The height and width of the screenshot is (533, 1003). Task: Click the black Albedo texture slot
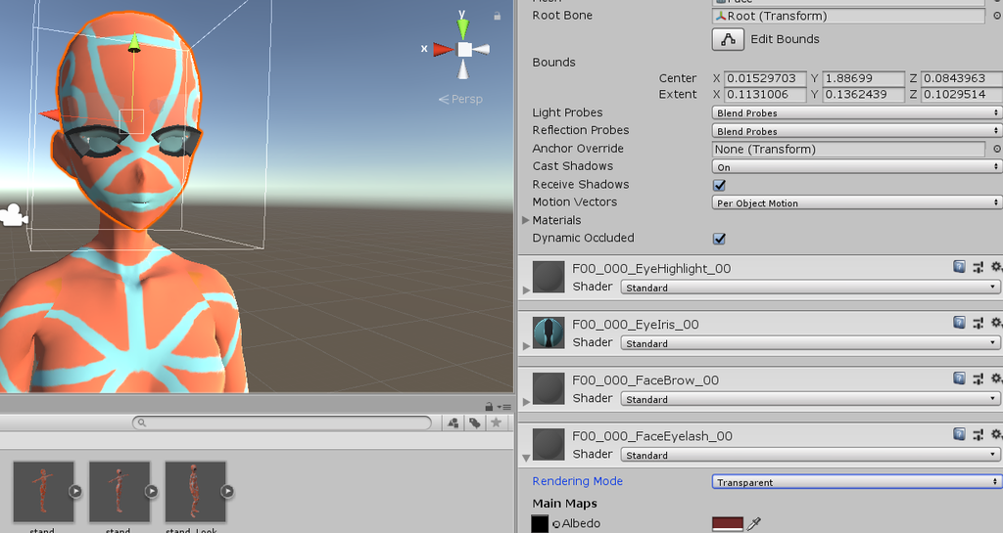[540, 524]
